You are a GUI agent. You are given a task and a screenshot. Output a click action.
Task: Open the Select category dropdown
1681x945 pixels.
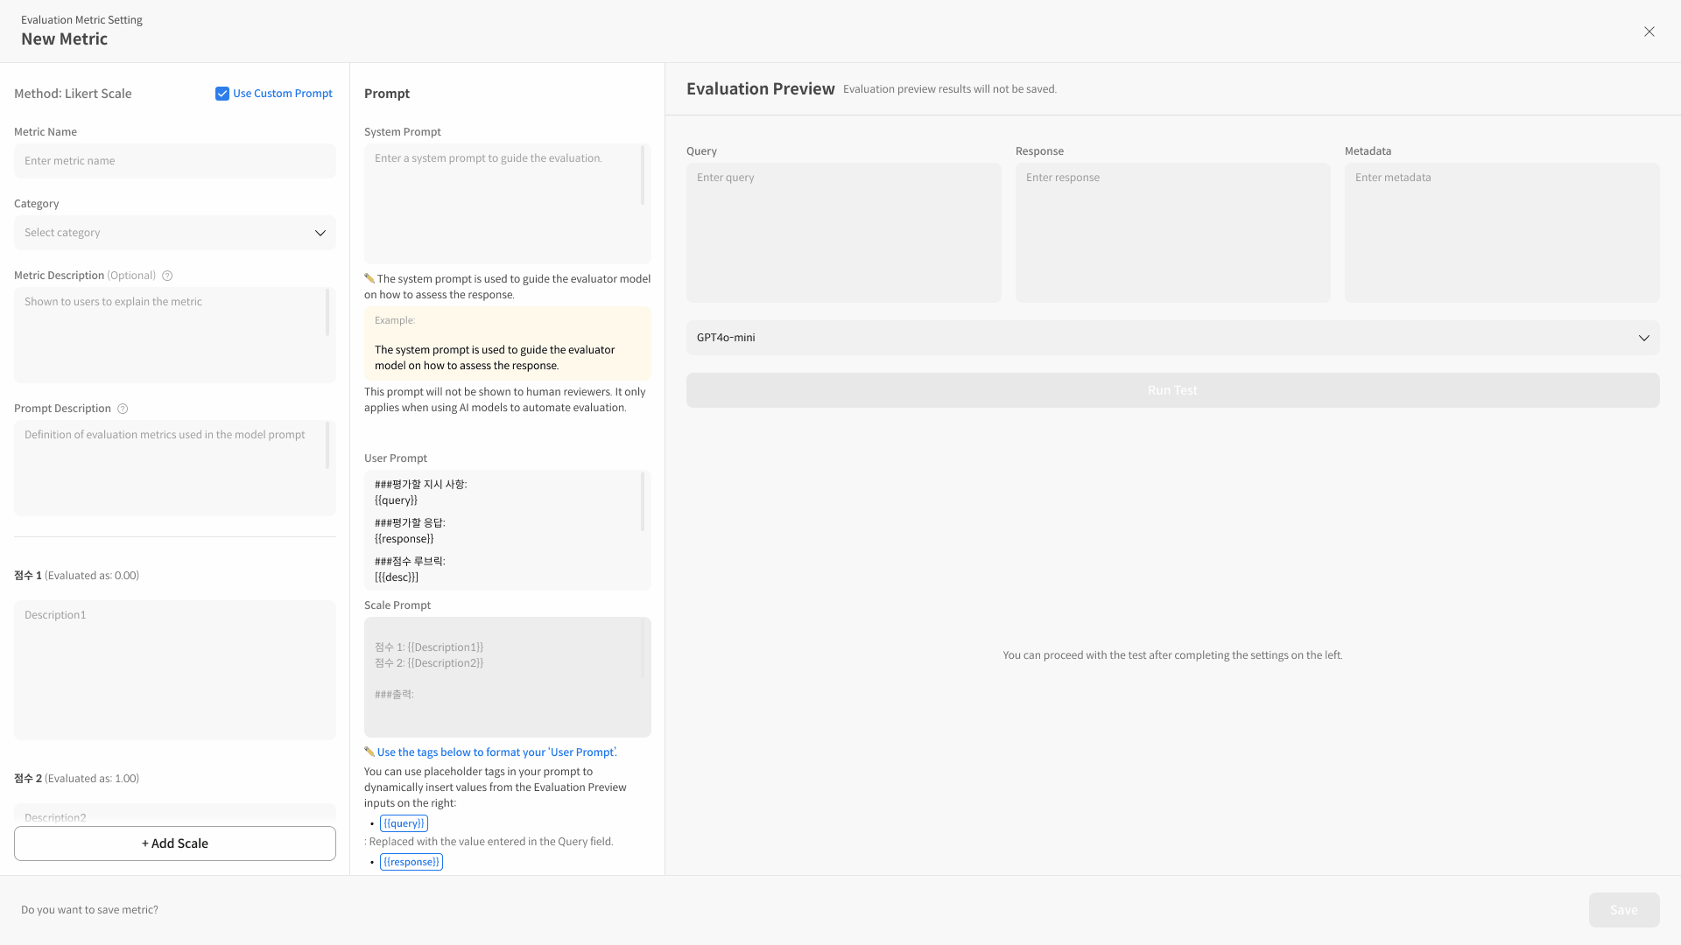point(175,233)
